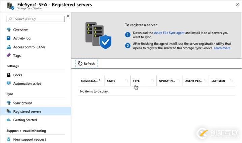The height and width of the screenshot is (143, 242).
Task: Click the circular Refresh arrow icon
Action: (x=80, y=63)
